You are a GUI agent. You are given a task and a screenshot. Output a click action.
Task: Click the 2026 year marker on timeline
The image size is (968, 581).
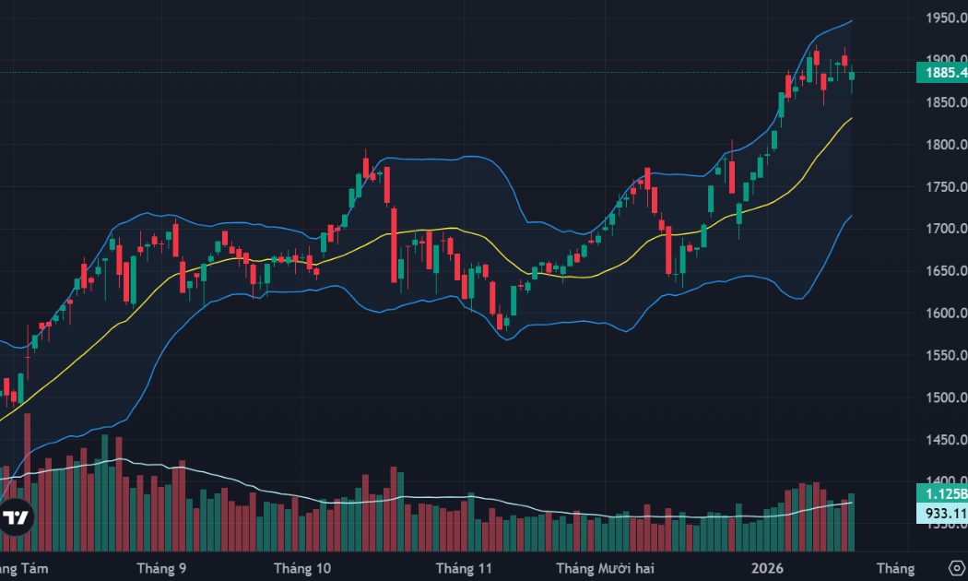[x=767, y=567]
